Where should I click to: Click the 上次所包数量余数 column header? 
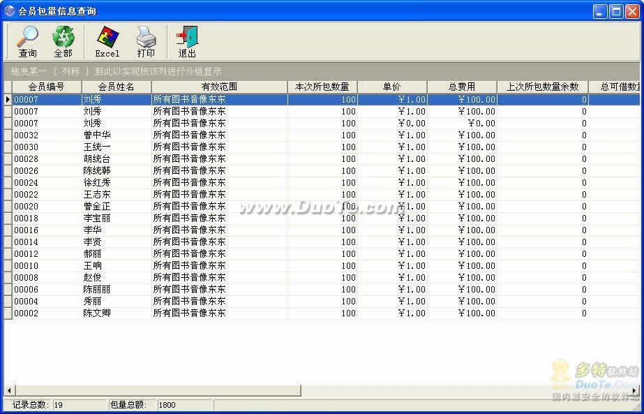tap(543, 87)
